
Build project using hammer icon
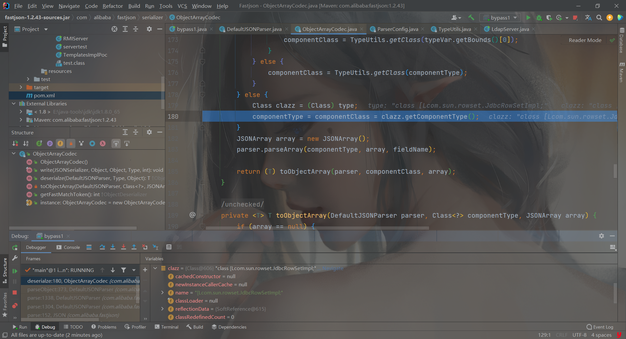pos(471,18)
